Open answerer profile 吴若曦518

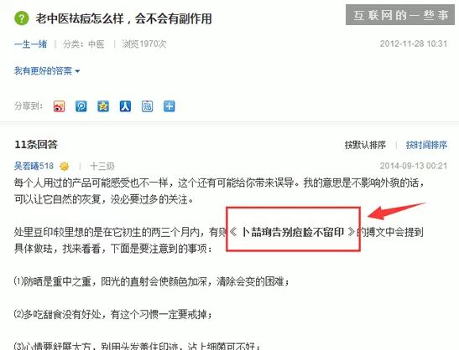pos(34,166)
